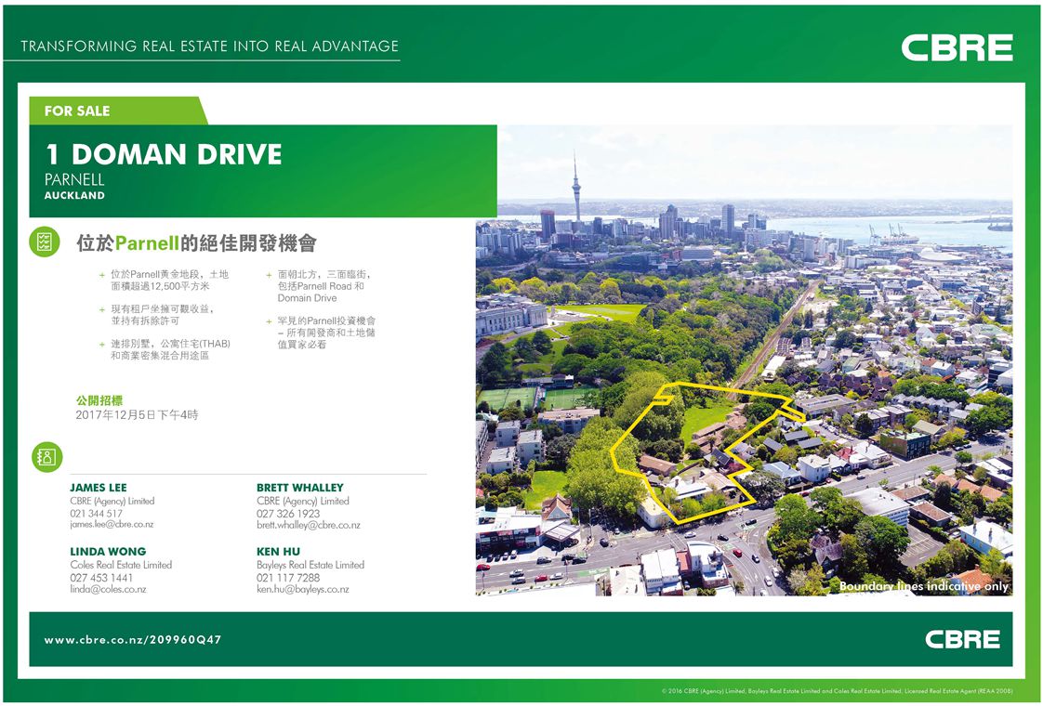1043x706 pixels.
Task: Click the phone number '027 453 1441'
Action: coord(101,578)
